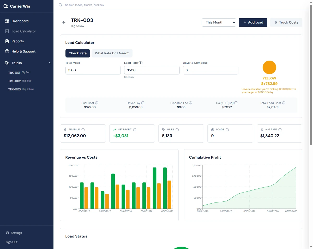Click the Load Status heading
Screen dimensions: 313x249
76,236
